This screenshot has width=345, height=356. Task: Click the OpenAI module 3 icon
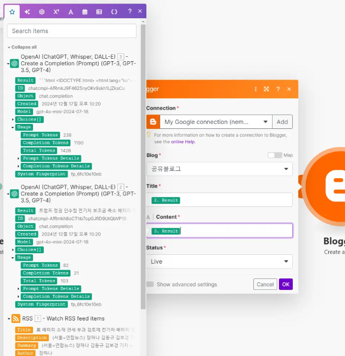click(x=14, y=64)
